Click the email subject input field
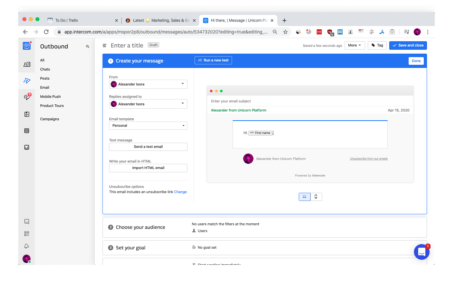 coord(309,101)
